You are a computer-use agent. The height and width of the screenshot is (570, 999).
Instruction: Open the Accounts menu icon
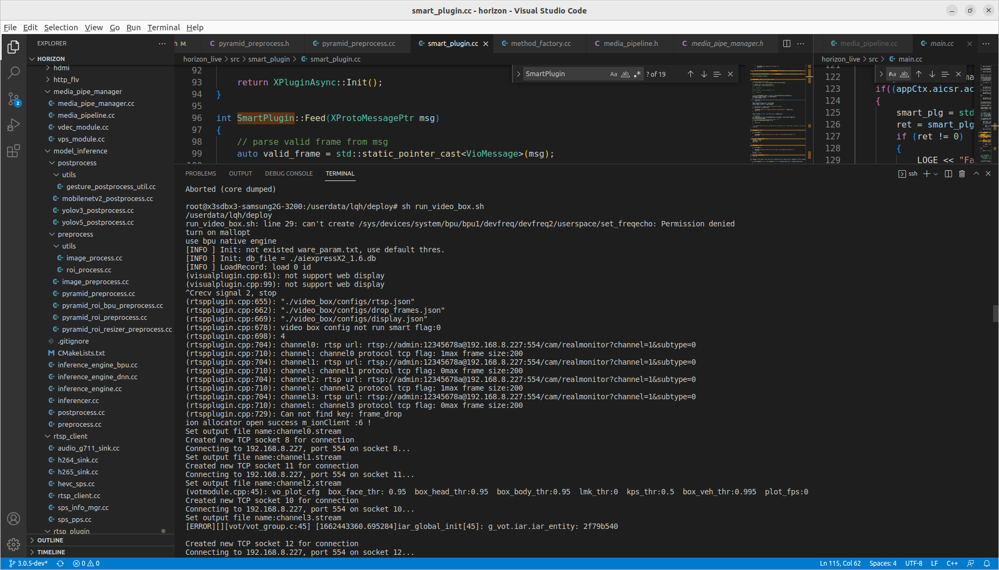click(14, 519)
